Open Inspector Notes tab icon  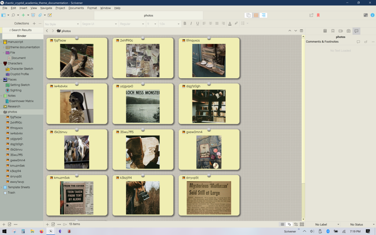pyautogui.click(x=325, y=31)
